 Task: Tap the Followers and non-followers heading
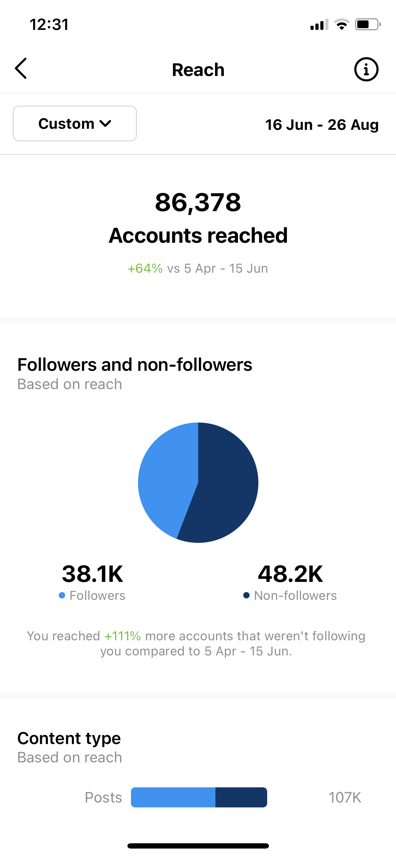135,365
